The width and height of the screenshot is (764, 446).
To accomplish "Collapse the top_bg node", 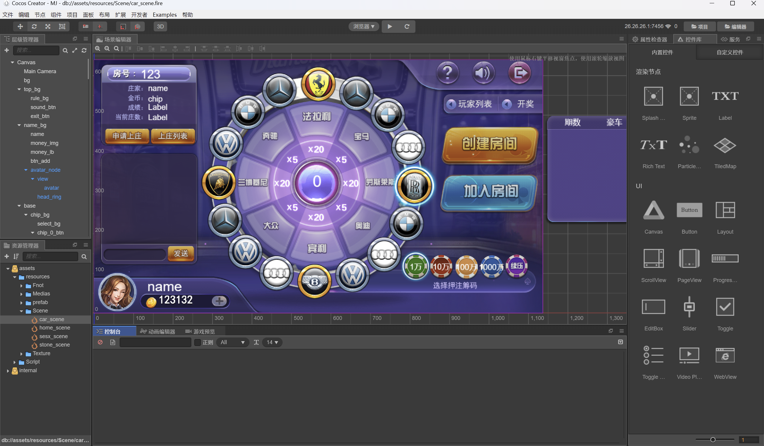I will click(19, 89).
